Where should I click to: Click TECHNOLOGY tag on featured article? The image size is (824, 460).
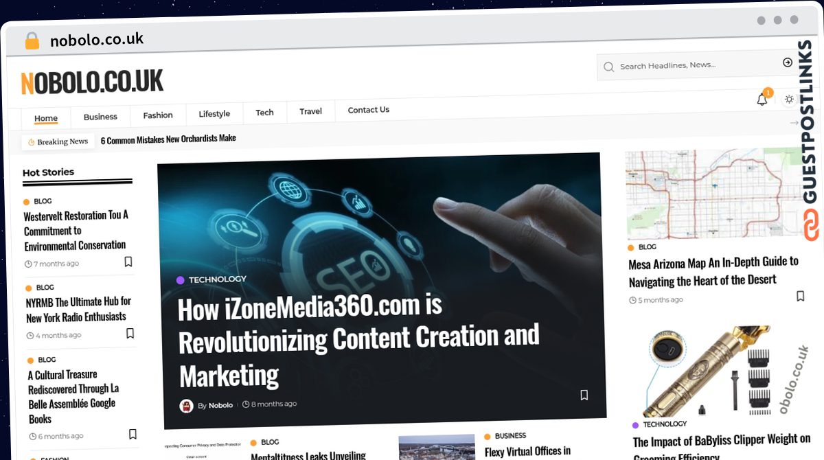coord(217,279)
